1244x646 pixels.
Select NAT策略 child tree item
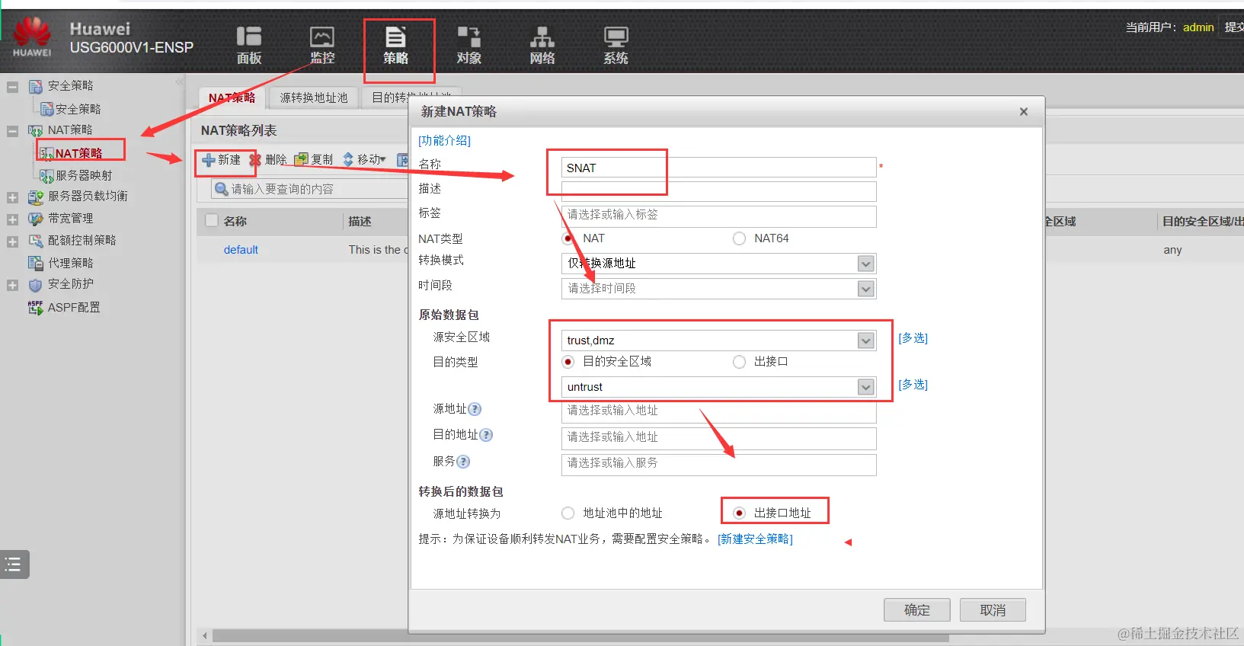[x=78, y=153]
